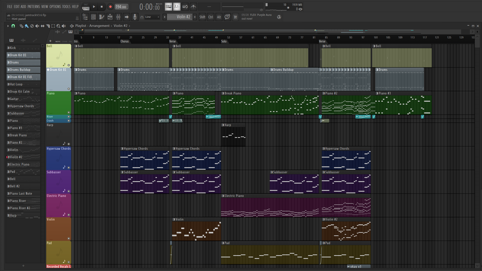Click the arrow after Violin #2 breadcrumb
482x271 pixels.
pos(130,26)
